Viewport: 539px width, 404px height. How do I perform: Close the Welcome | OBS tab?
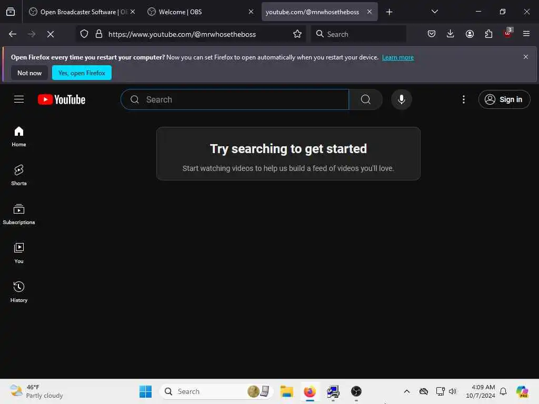pos(251,12)
